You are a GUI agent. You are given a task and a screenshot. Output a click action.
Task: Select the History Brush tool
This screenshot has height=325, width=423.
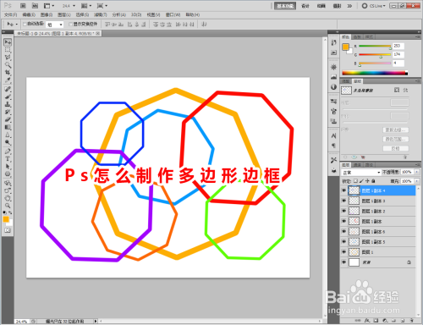pyautogui.click(x=8, y=113)
